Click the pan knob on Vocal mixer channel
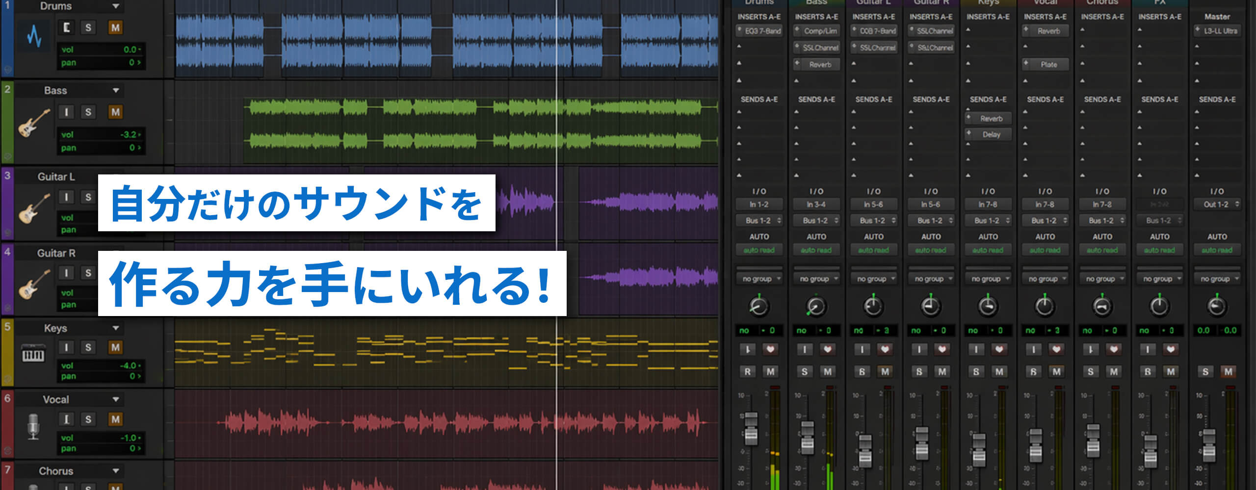Screen dimensions: 1256x490 pos(1045,307)
